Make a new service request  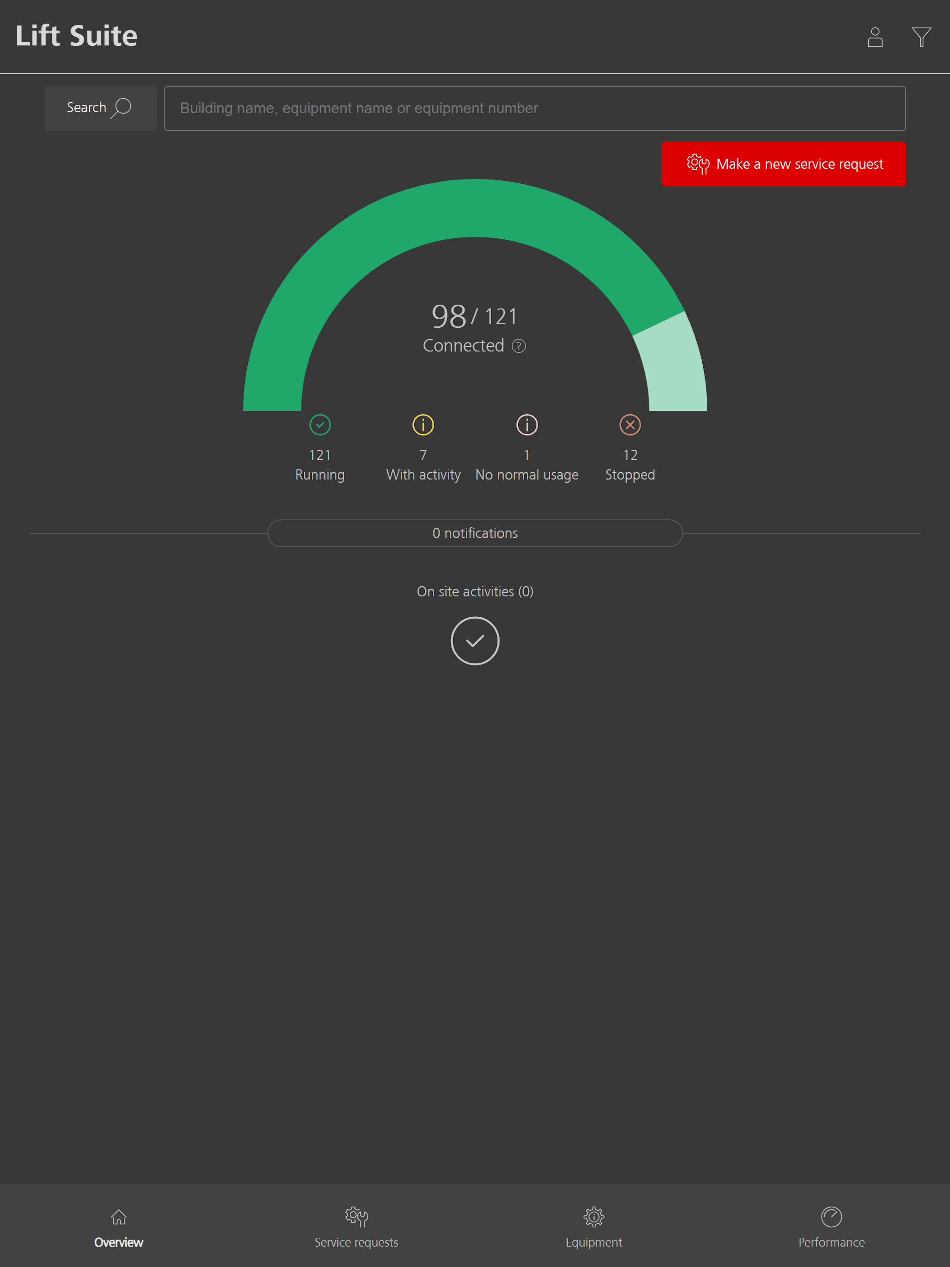pyautogui.click(x=783, y=164)
